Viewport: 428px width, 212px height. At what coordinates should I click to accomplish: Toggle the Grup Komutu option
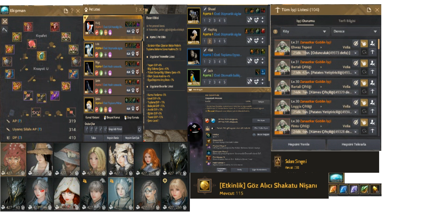point(132,117)
